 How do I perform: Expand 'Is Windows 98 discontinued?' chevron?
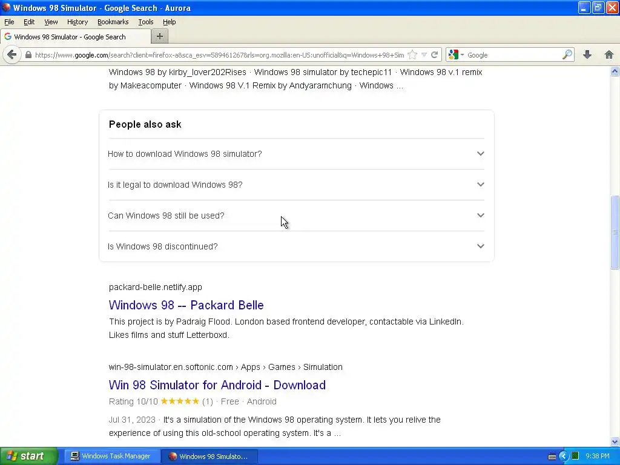(480, 246)
